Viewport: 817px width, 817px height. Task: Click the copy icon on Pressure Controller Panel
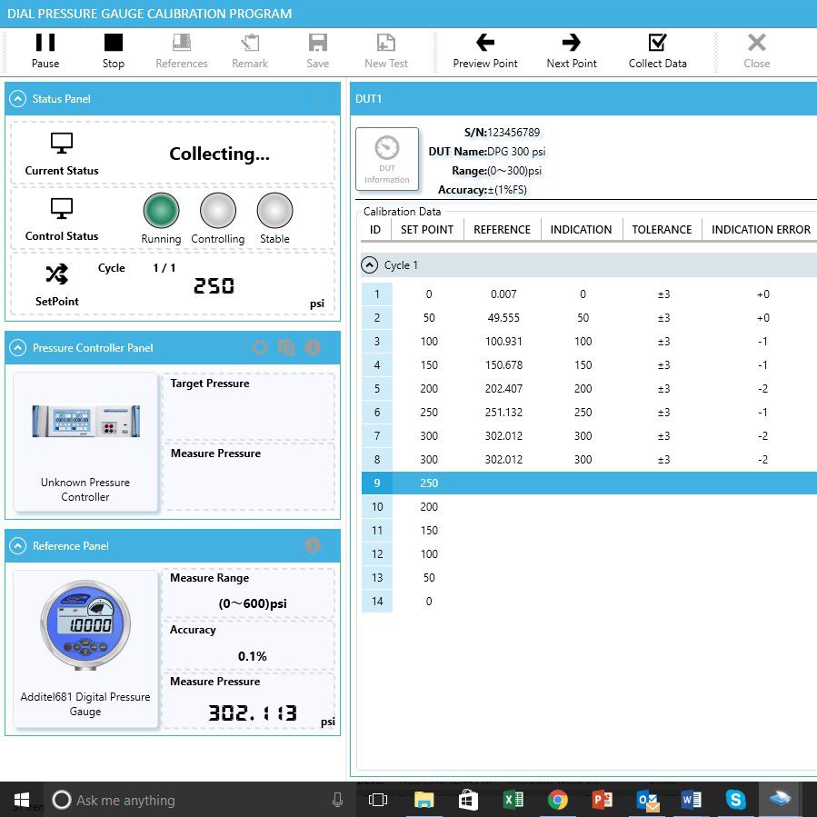point(285,347)
